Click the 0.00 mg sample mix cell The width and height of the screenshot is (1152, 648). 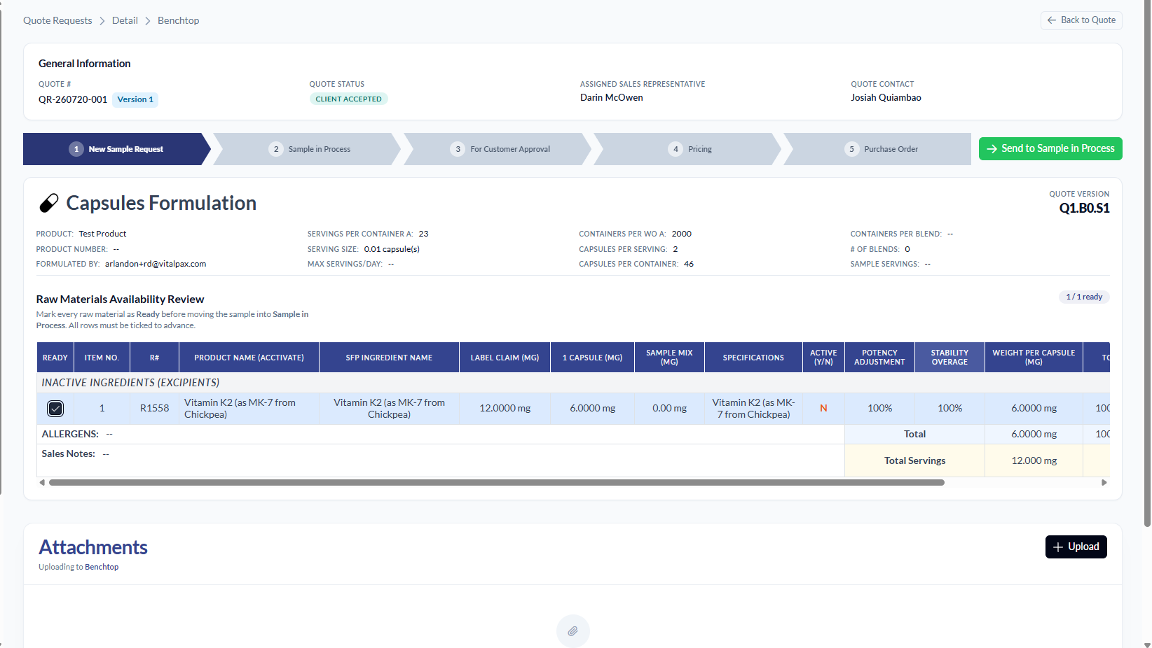[669, 408]
